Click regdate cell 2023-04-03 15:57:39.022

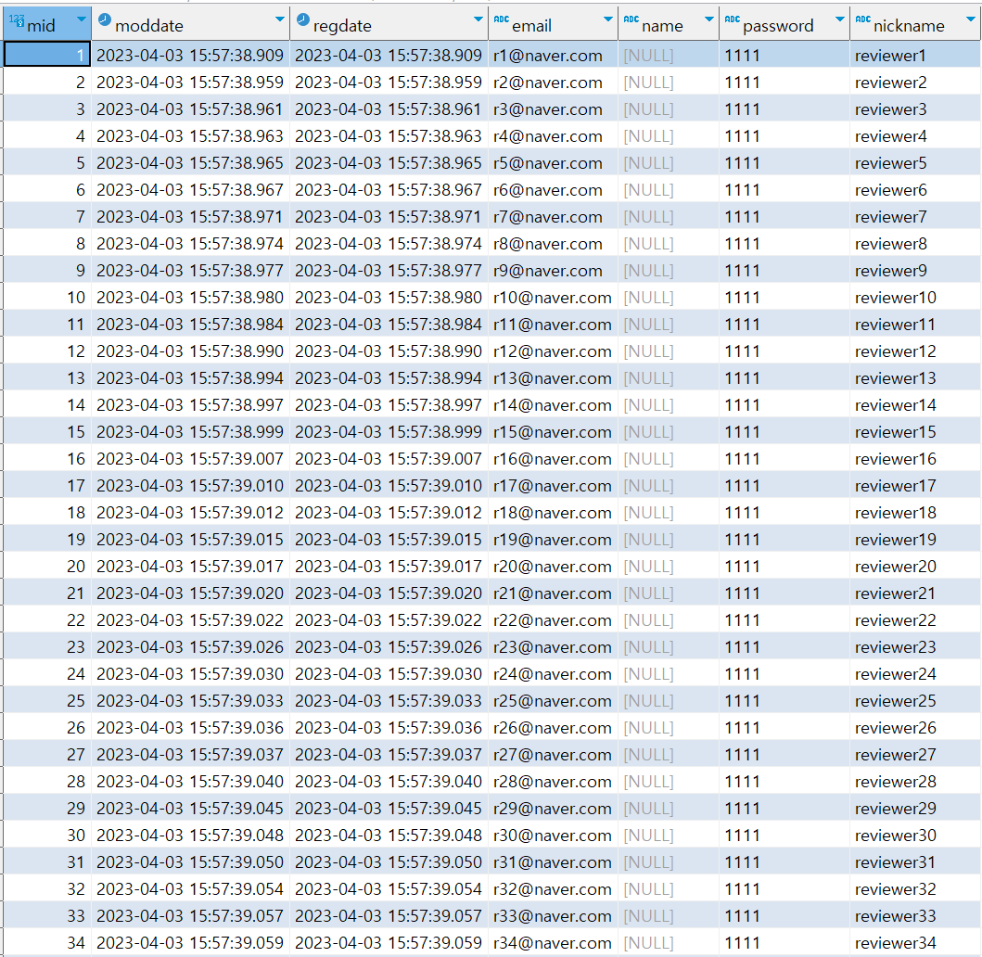[389, 620]
